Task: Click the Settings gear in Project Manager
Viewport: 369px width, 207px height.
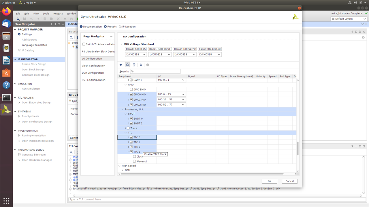Action: point(20,34)
